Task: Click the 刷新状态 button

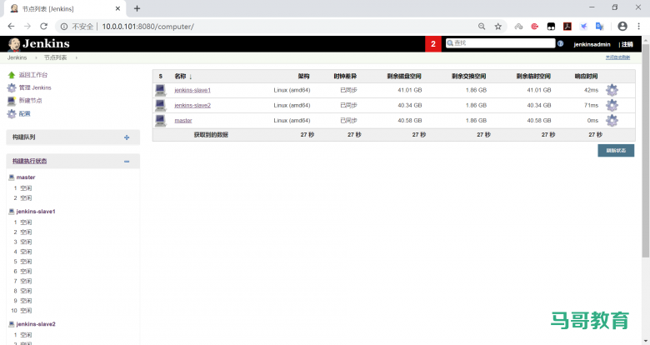Action: (x=616, y=151)
